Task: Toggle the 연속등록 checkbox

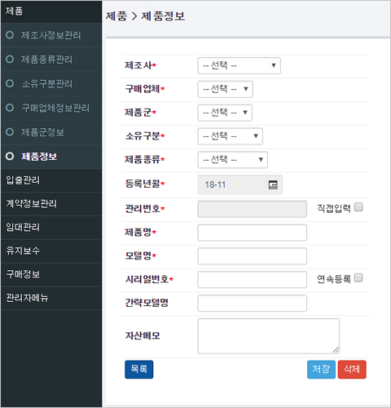Action: 358,277
